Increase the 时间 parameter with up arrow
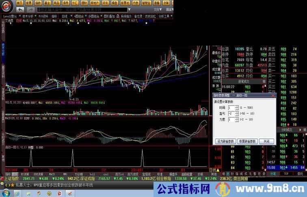 (x=236, y=106)
